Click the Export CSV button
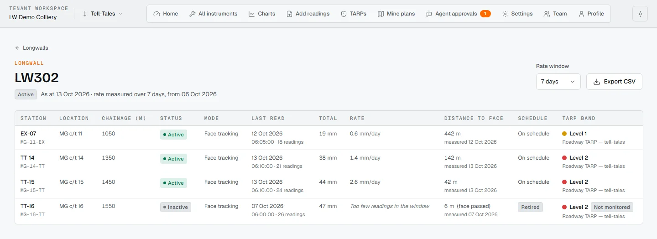This screenshot has height=239, width=657. click(614, 82)
